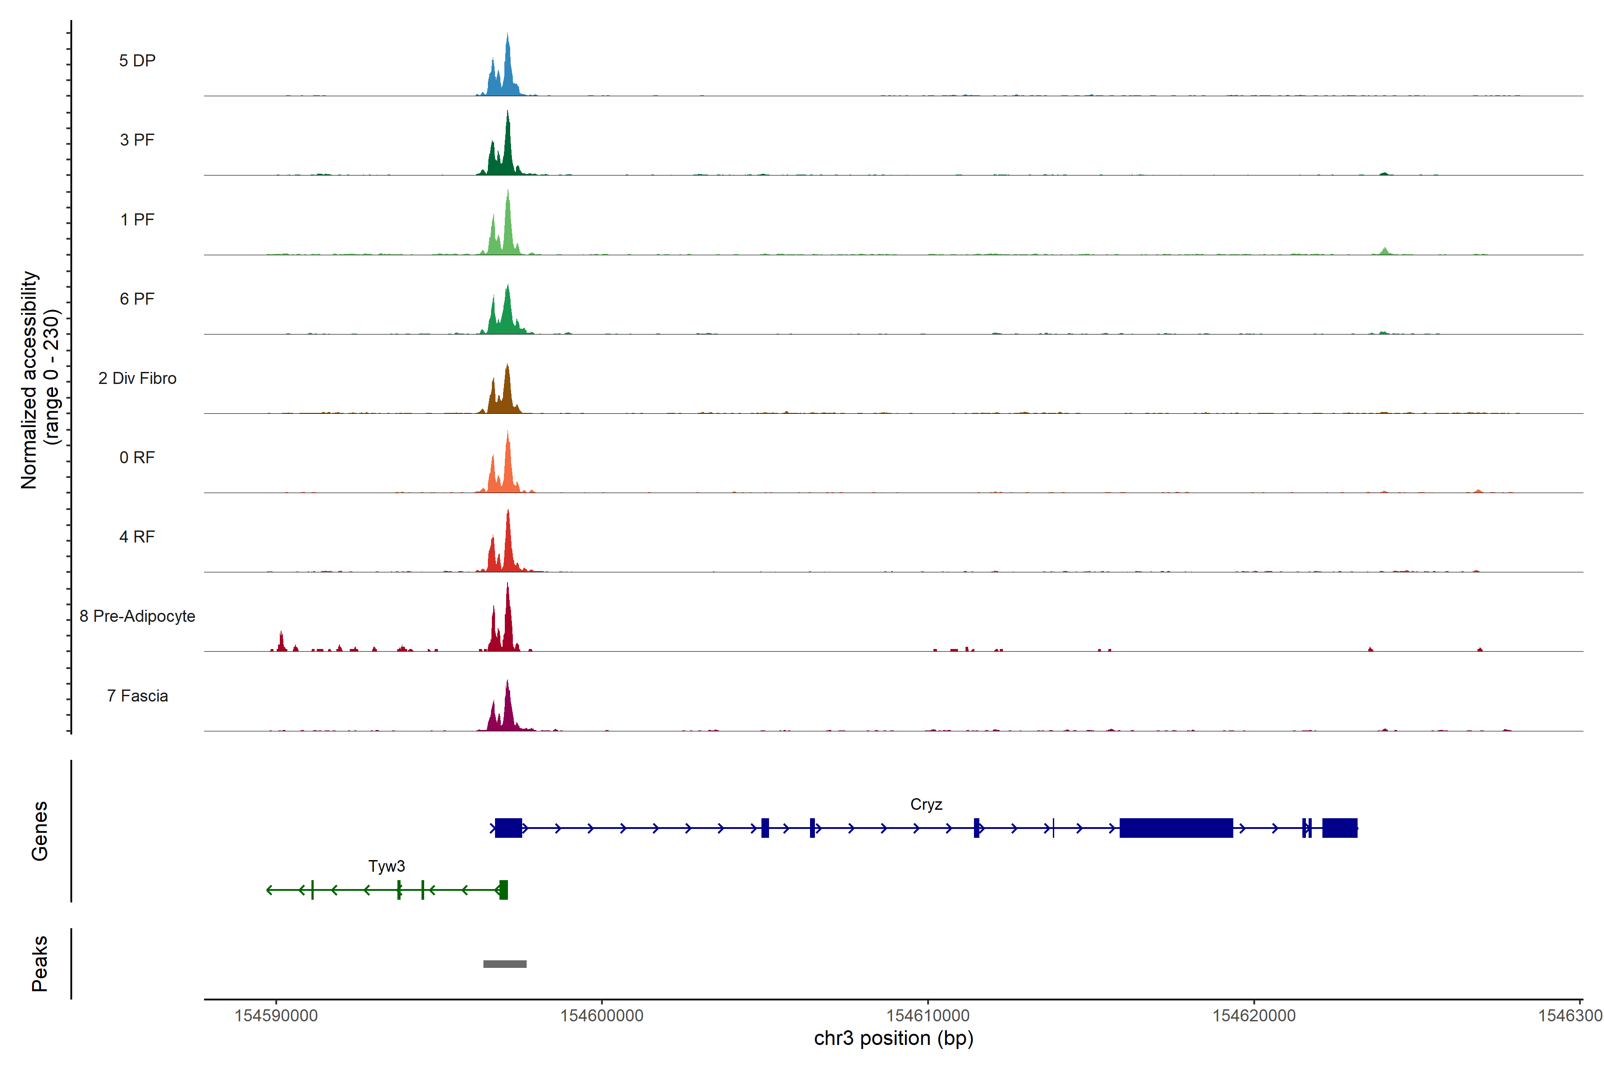
Task: Click the gray peak region bar
Action: [505, 964]
